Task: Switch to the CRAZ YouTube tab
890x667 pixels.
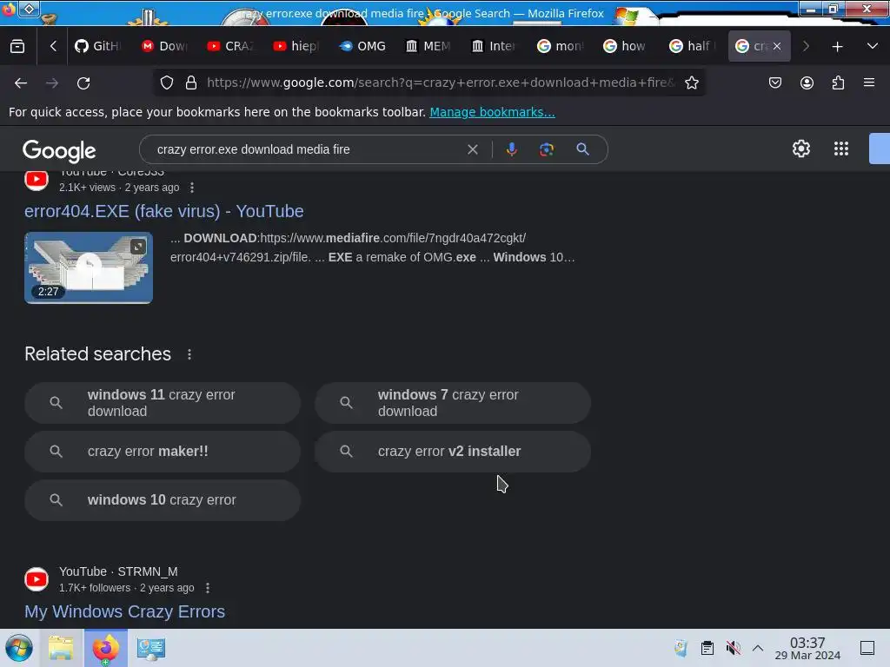Action: 229,47
